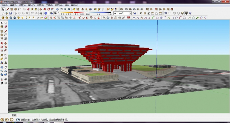Image resolution: width=230 pixels, height=123 pixels.
Task: Enable Hidden Line face style
Action: coord(178,13)
